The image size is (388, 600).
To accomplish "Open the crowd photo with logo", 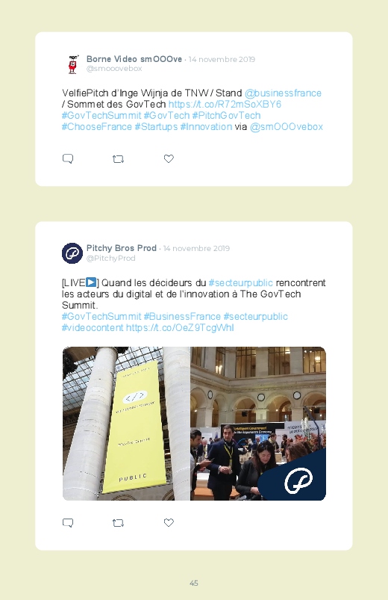I will click(x=258, y=424).
